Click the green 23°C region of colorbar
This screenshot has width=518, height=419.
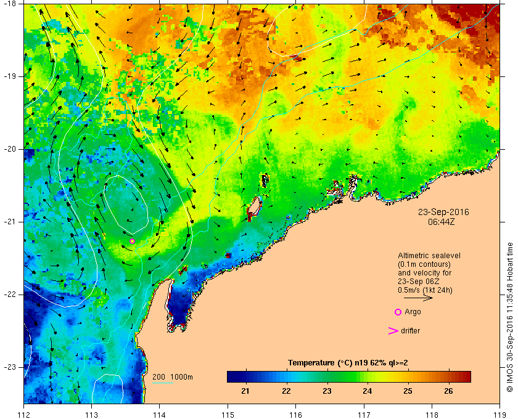327,376
